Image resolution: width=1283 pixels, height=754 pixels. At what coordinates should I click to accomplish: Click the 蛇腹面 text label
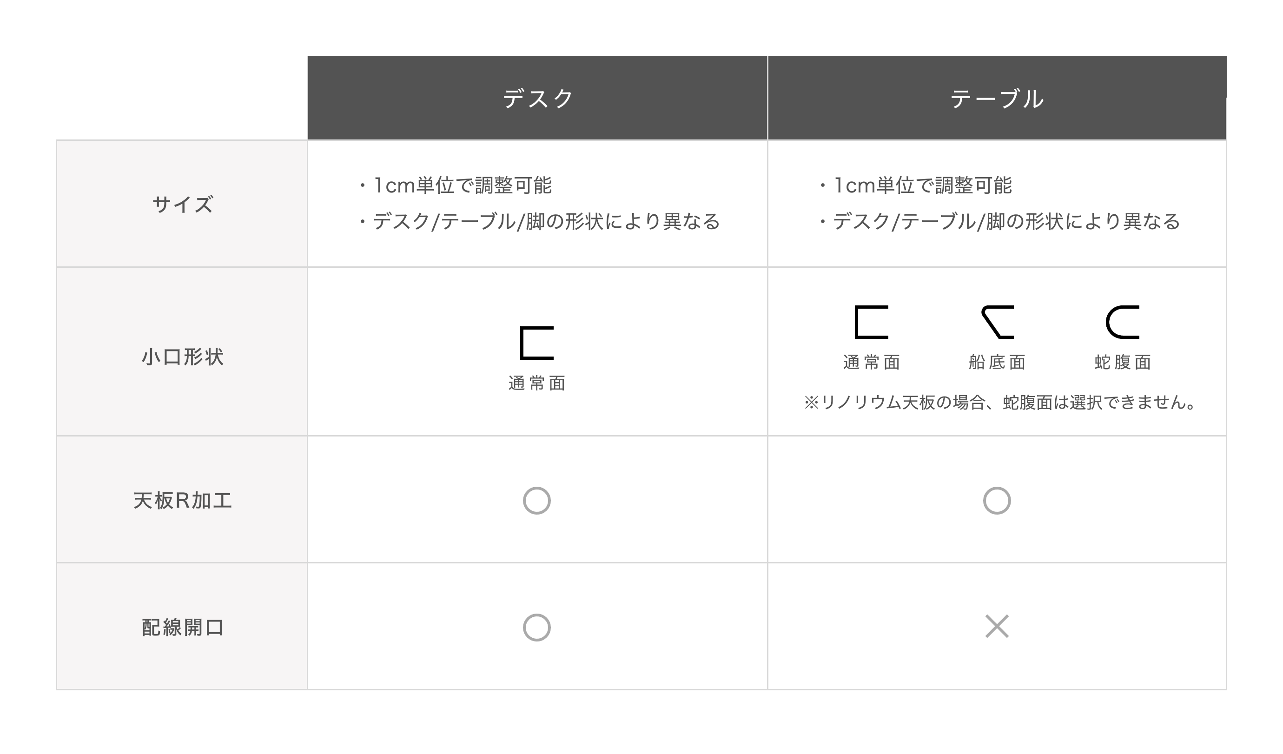[1123, 363]
